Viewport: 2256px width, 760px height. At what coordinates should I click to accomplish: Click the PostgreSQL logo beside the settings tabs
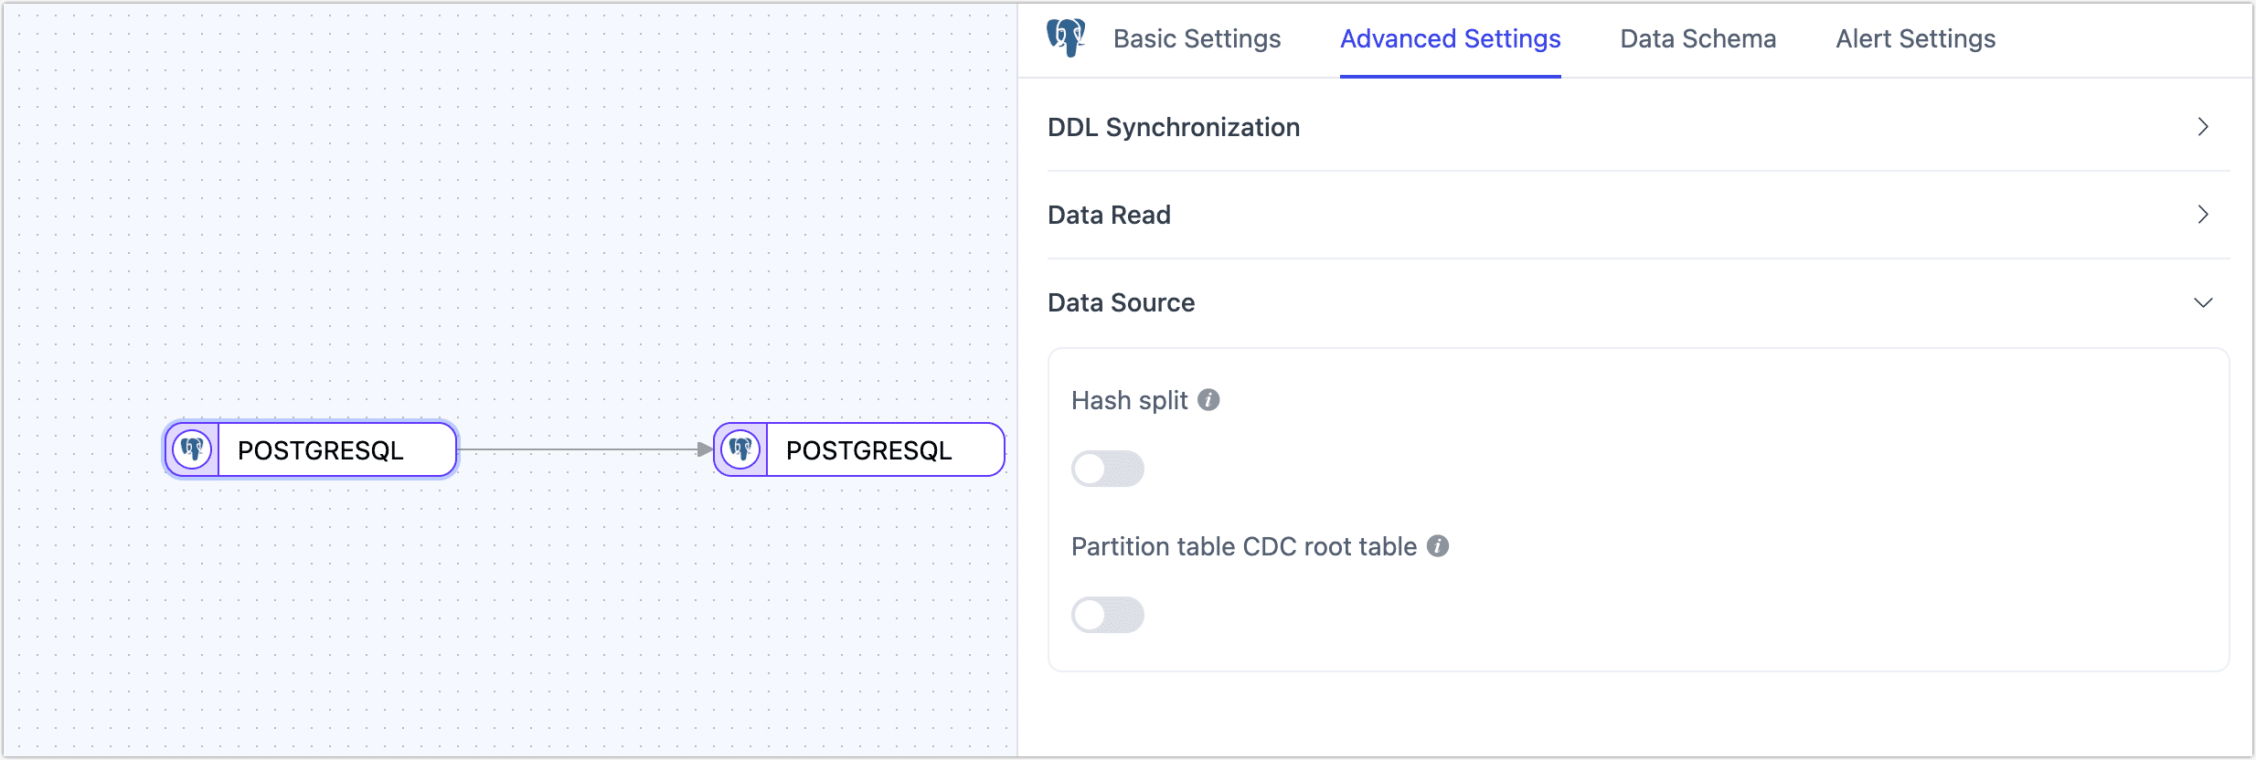point(1068,38)
